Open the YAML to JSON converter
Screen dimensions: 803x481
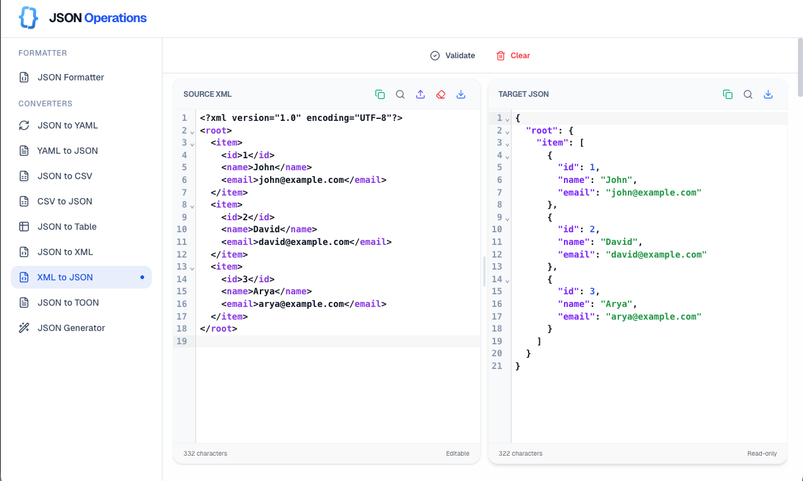coord(67,151)
